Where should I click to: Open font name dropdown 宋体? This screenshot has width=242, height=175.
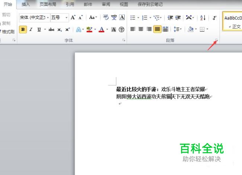[x=48, y=17]
